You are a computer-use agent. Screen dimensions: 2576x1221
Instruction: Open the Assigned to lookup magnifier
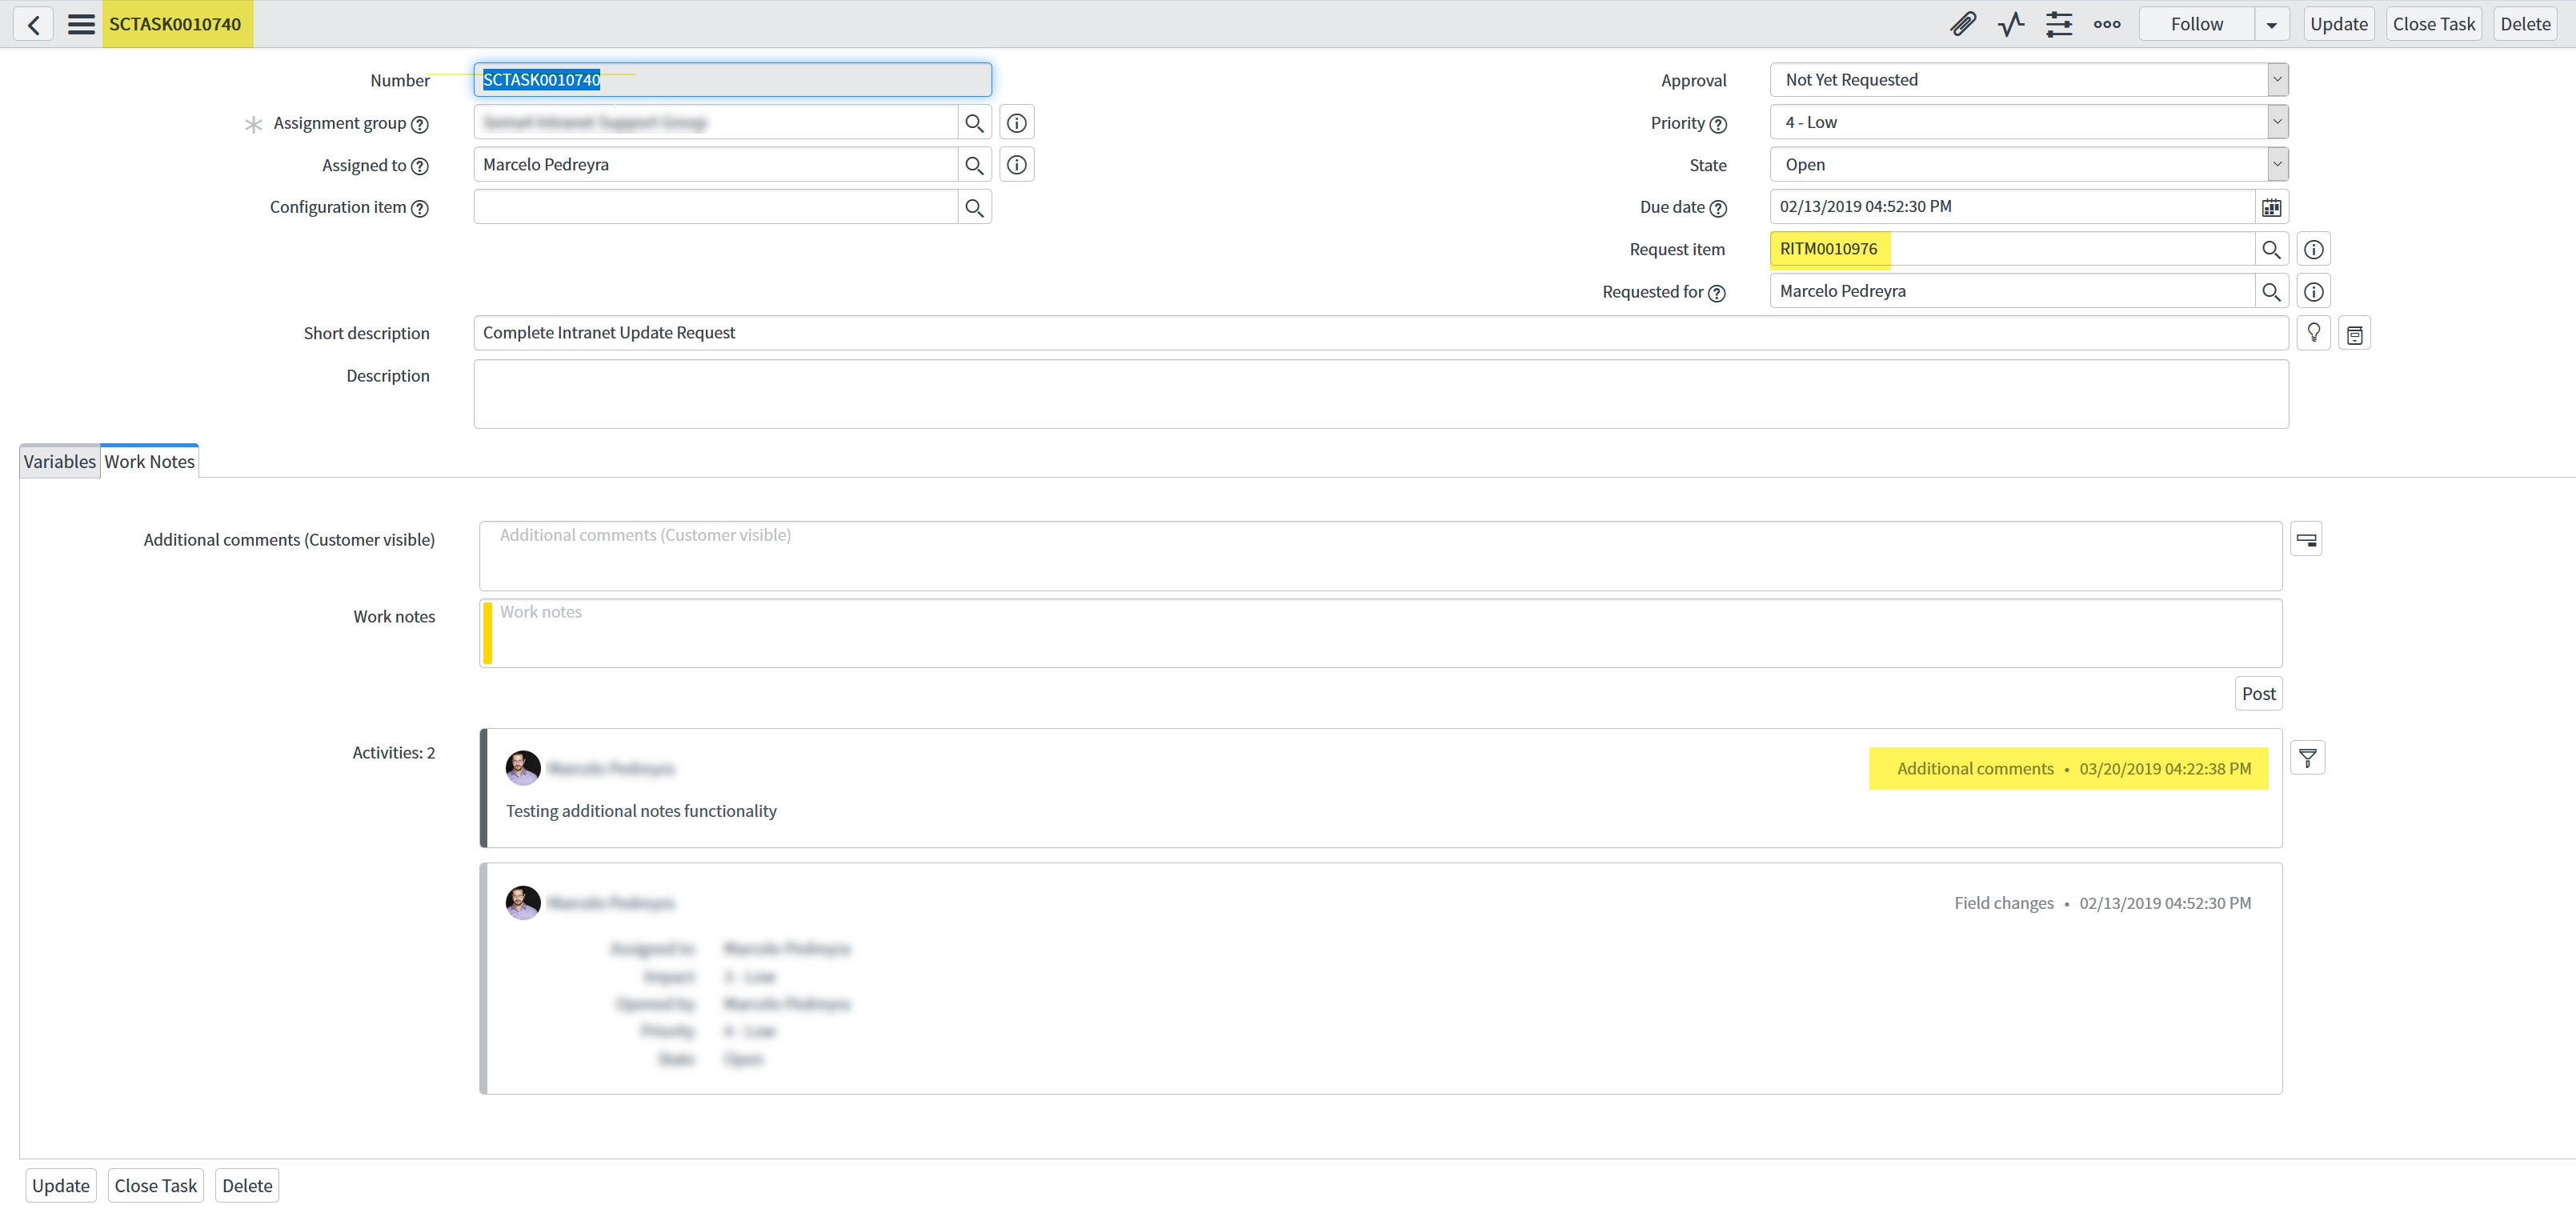pyautogui.click(x=975, y=164)
